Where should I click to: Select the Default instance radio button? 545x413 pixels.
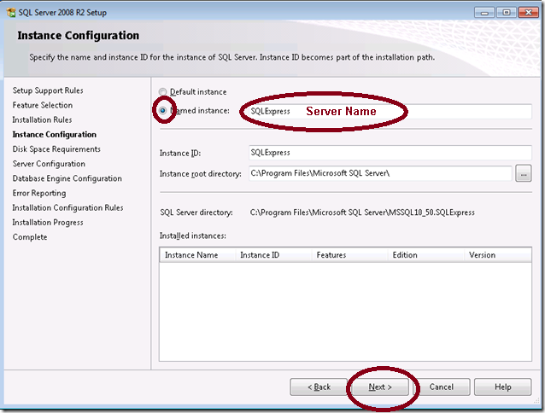point(163,92)
